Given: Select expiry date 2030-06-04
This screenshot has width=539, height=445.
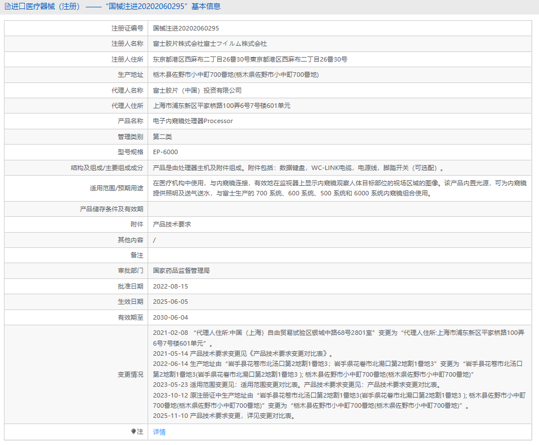Looking at the screenshot, I should (x=170, y=318).
